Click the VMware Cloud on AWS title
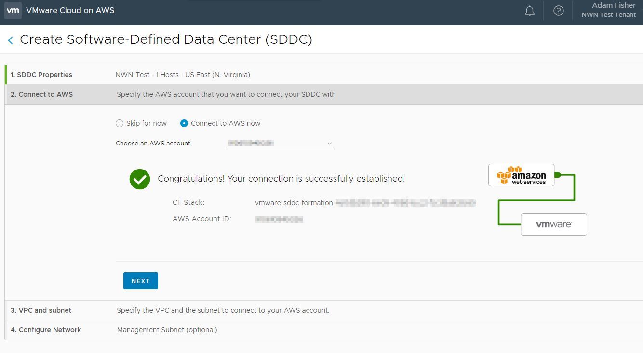This screenshot has height=353, width=643. click(x=70, y=10)
